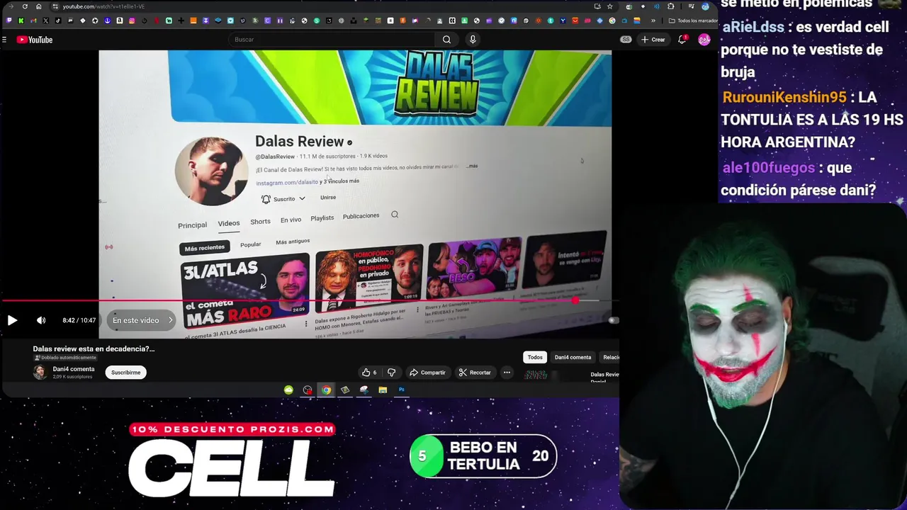Open the Dani4 comenta channel name link

click(x=73, y=369)
